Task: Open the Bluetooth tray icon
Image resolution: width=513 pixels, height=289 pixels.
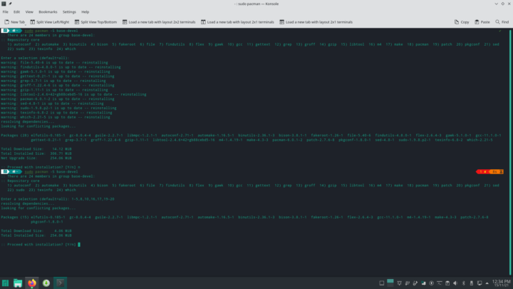Action: pyautogui.click(x=463, y=283)
